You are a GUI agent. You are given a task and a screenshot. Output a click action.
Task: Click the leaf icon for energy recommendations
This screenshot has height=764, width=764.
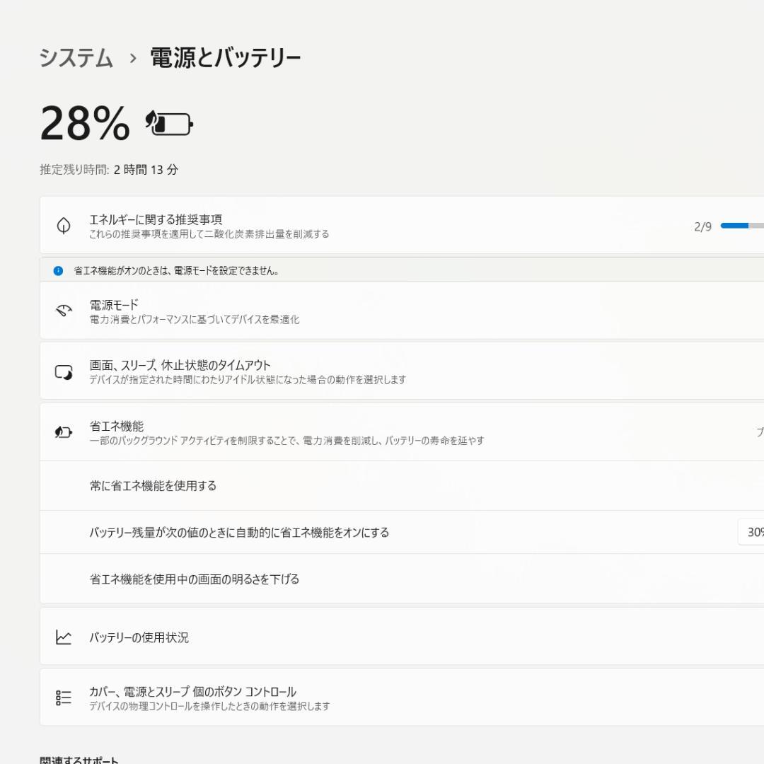click(64, 226)
